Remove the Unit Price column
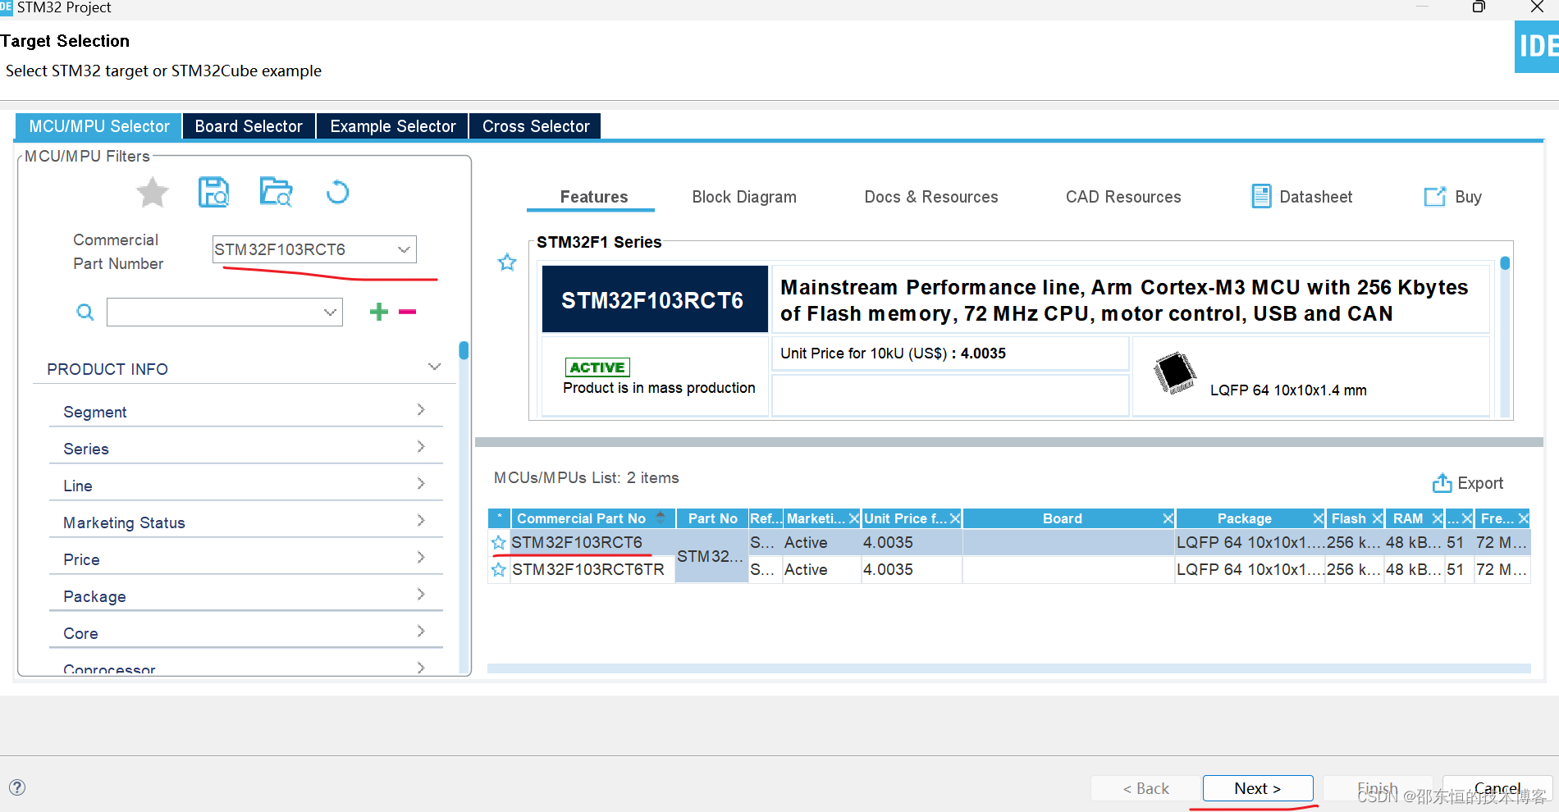This screenshot has width=1559, height=812. 955,518
